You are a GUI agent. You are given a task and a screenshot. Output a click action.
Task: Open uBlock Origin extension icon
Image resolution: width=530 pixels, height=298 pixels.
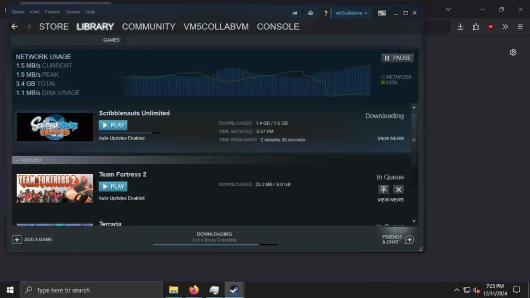click(x=490, y=26)
